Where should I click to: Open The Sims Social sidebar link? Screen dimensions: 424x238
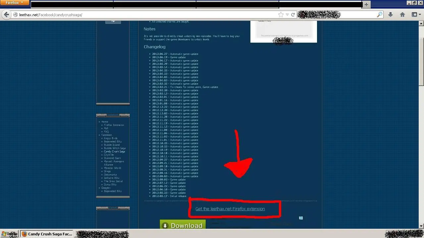[x=113, y=181]
